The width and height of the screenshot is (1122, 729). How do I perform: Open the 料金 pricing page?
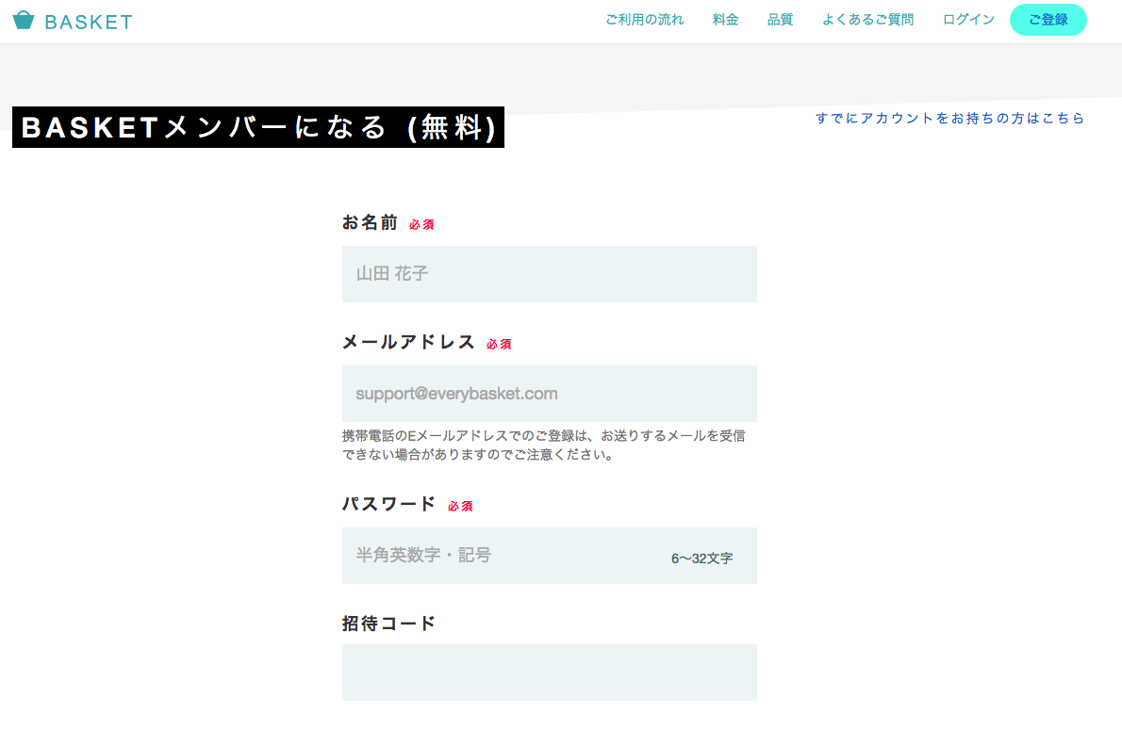(726, 20)
